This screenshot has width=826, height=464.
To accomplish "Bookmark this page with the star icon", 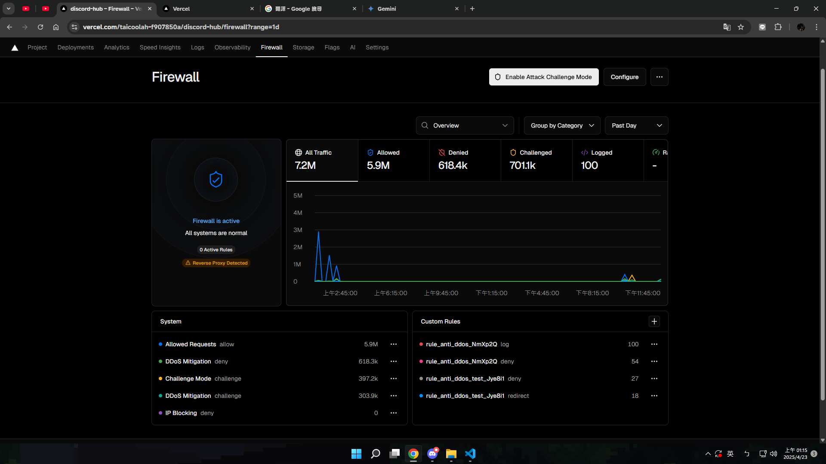I will pos(741,27).
